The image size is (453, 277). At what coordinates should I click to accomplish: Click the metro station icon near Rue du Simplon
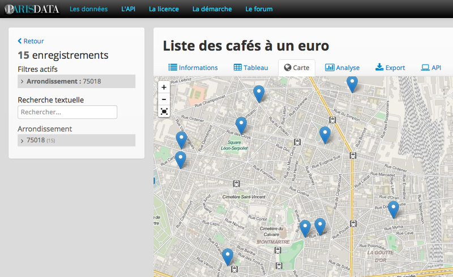coord(332,120)
